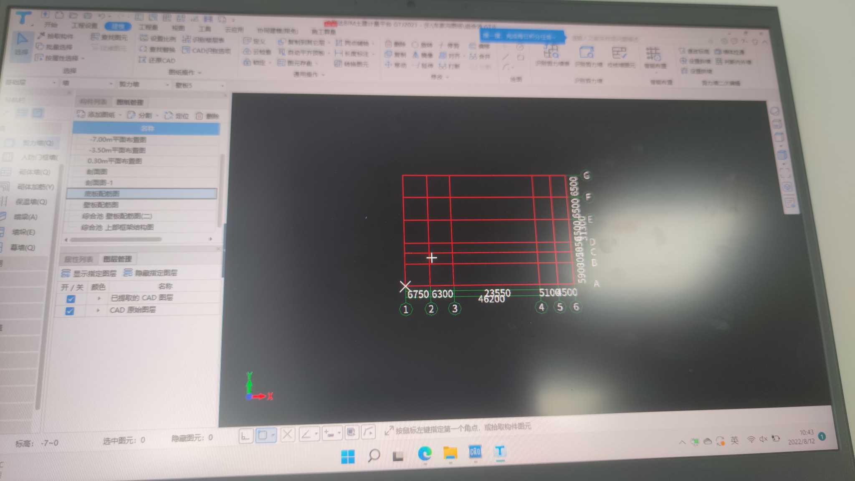Click 长度标注 length dimension tool
Viewport: 855px width, 481px height.
pos(352,53)
